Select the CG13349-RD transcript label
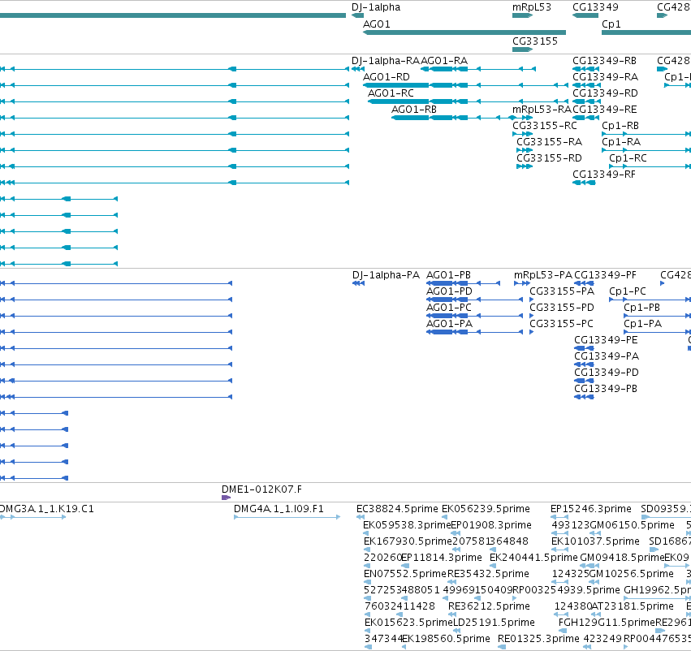This screenshot has width=691, height=651. pyautogui.click(x=605, y=93)
